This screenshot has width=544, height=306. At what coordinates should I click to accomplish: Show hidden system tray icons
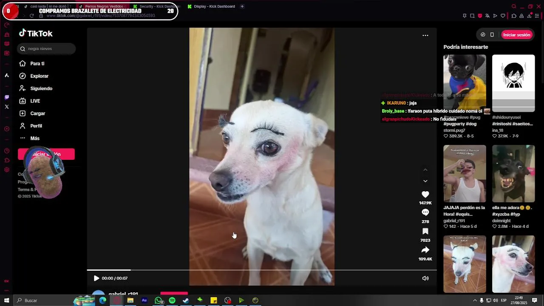(x=475, y=300)
